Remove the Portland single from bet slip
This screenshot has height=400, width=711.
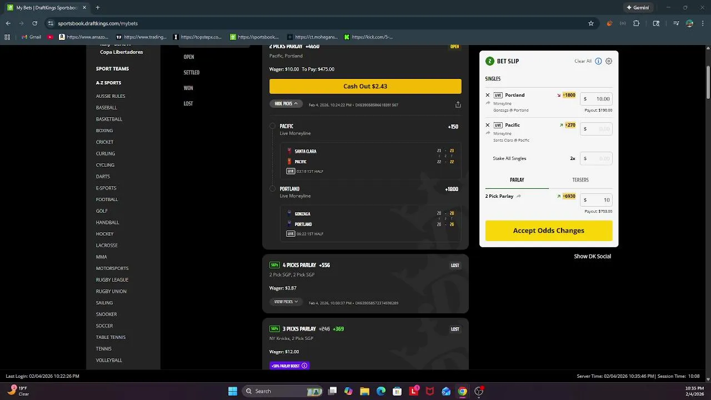tap(488, 95)
